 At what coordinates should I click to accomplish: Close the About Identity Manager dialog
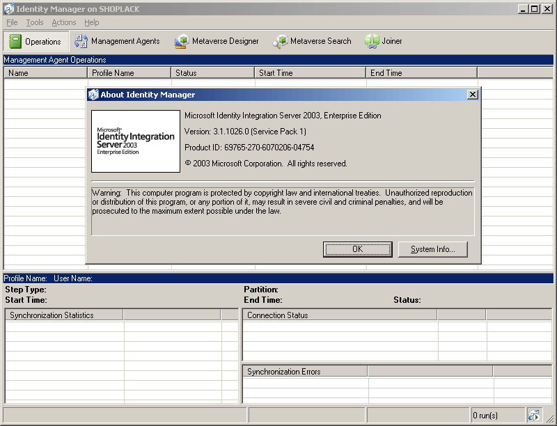[x=473, y=95]
